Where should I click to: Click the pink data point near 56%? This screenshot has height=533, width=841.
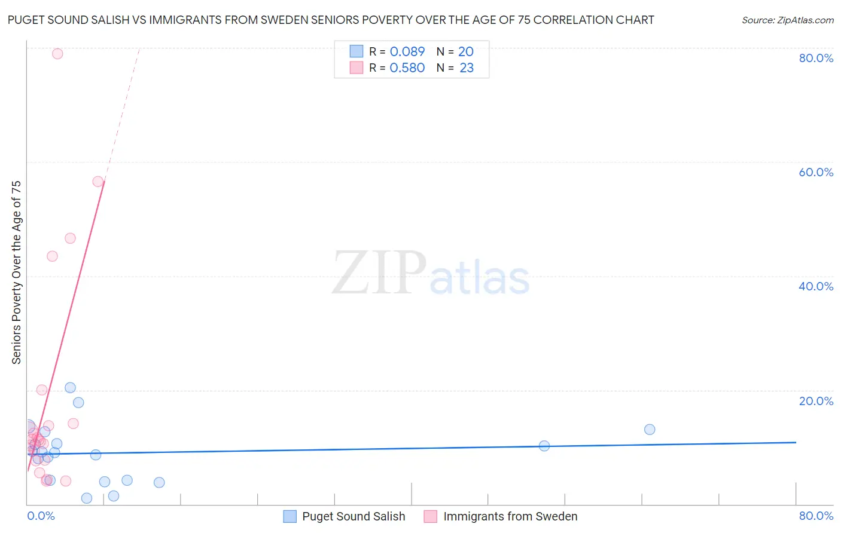(98, 181)
